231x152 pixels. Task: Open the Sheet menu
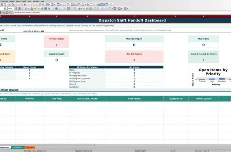click(x=18, y=1)
